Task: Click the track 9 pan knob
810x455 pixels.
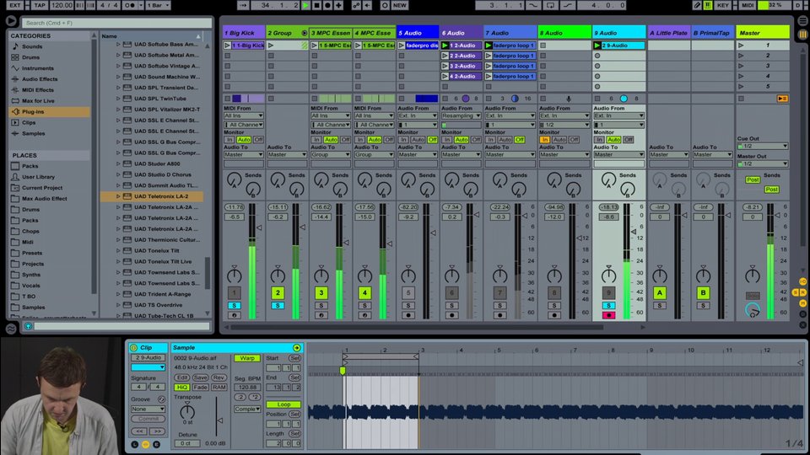Action: tap(608, 275)
